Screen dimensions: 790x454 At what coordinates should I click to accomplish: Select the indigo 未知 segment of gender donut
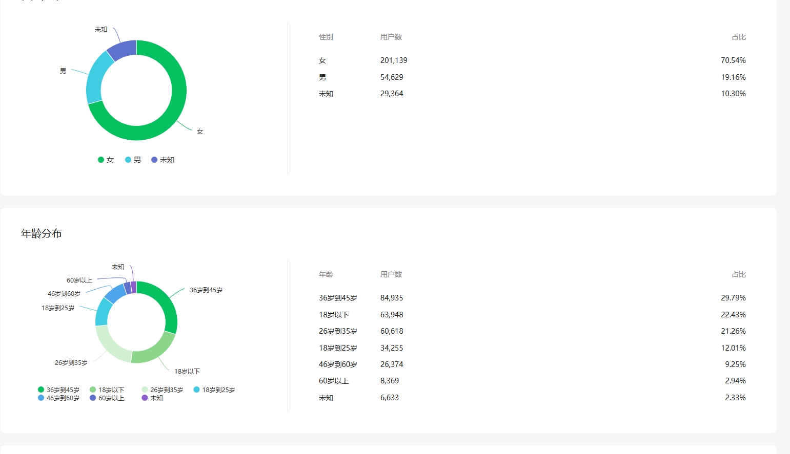tap(123, 50)
